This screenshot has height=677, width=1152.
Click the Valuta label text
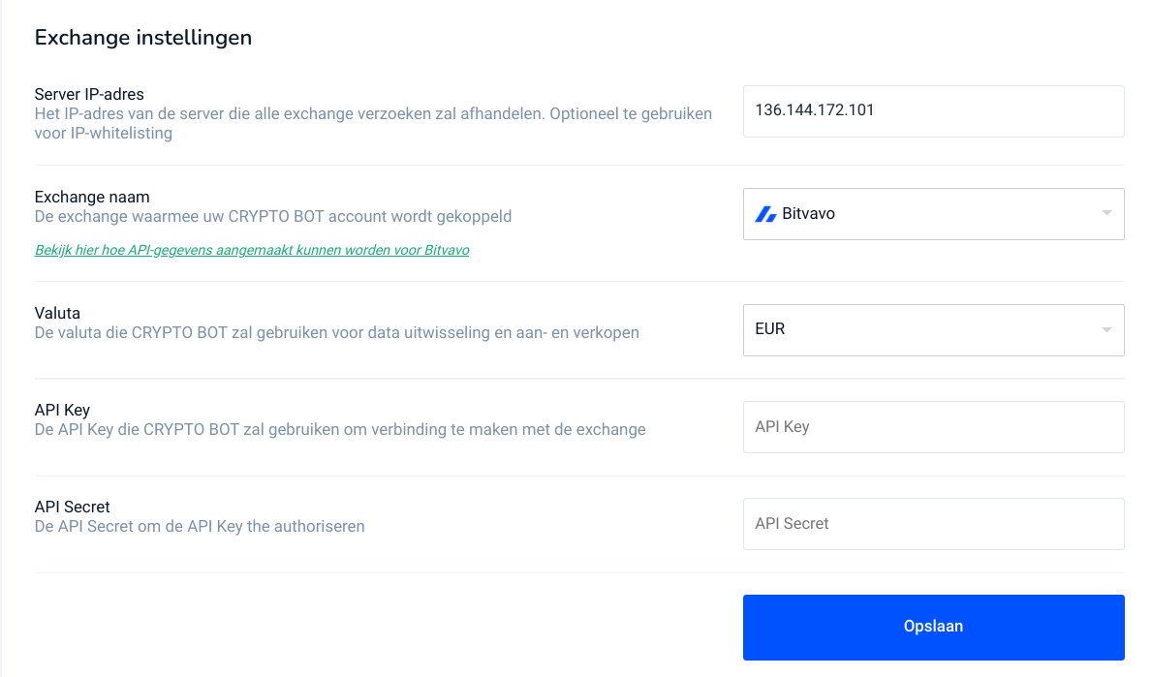pyautogui.click(x=57, y=313)
